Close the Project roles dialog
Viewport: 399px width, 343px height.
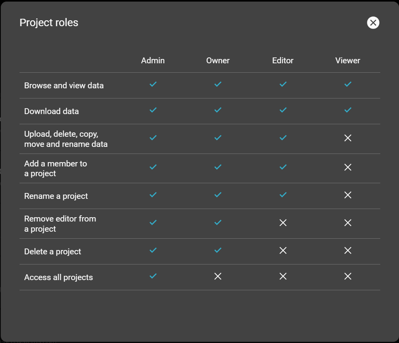pyautogui.click(x=373, y=23)
